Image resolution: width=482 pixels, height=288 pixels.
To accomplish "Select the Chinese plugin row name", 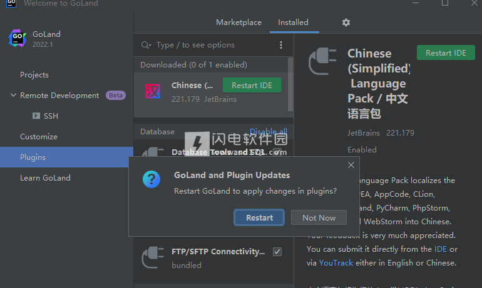I will coord(192,85).
